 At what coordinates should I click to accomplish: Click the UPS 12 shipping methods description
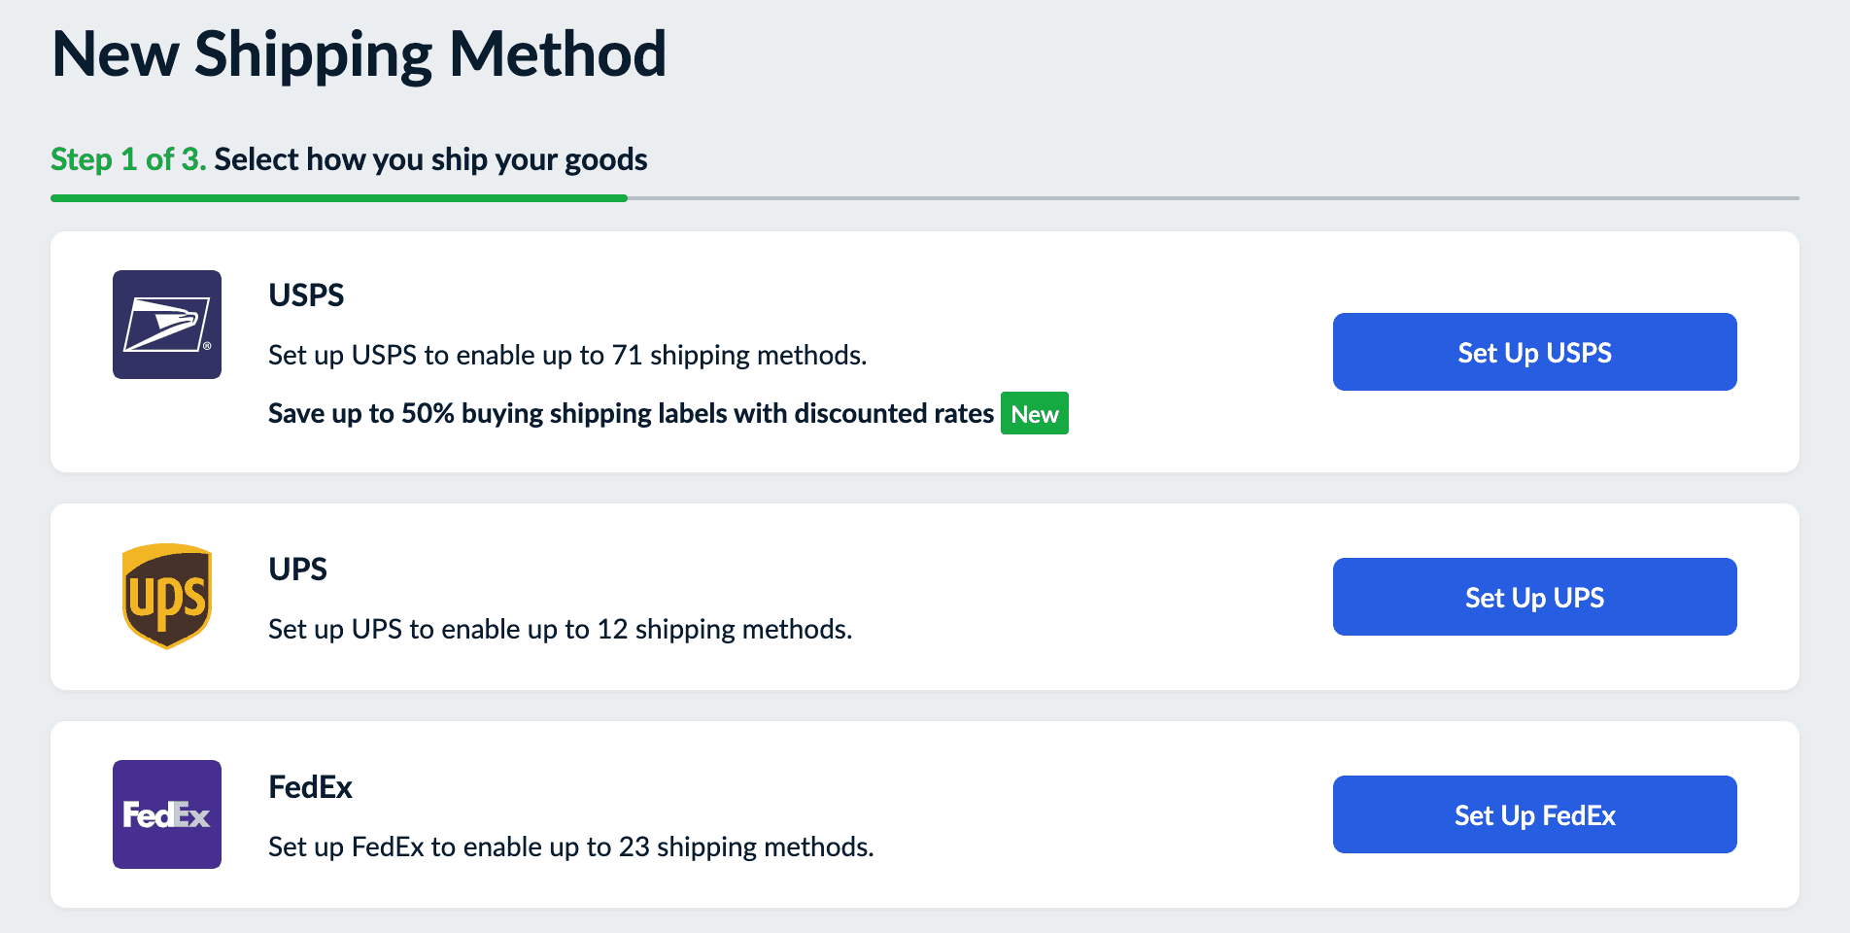pos(560,630)
